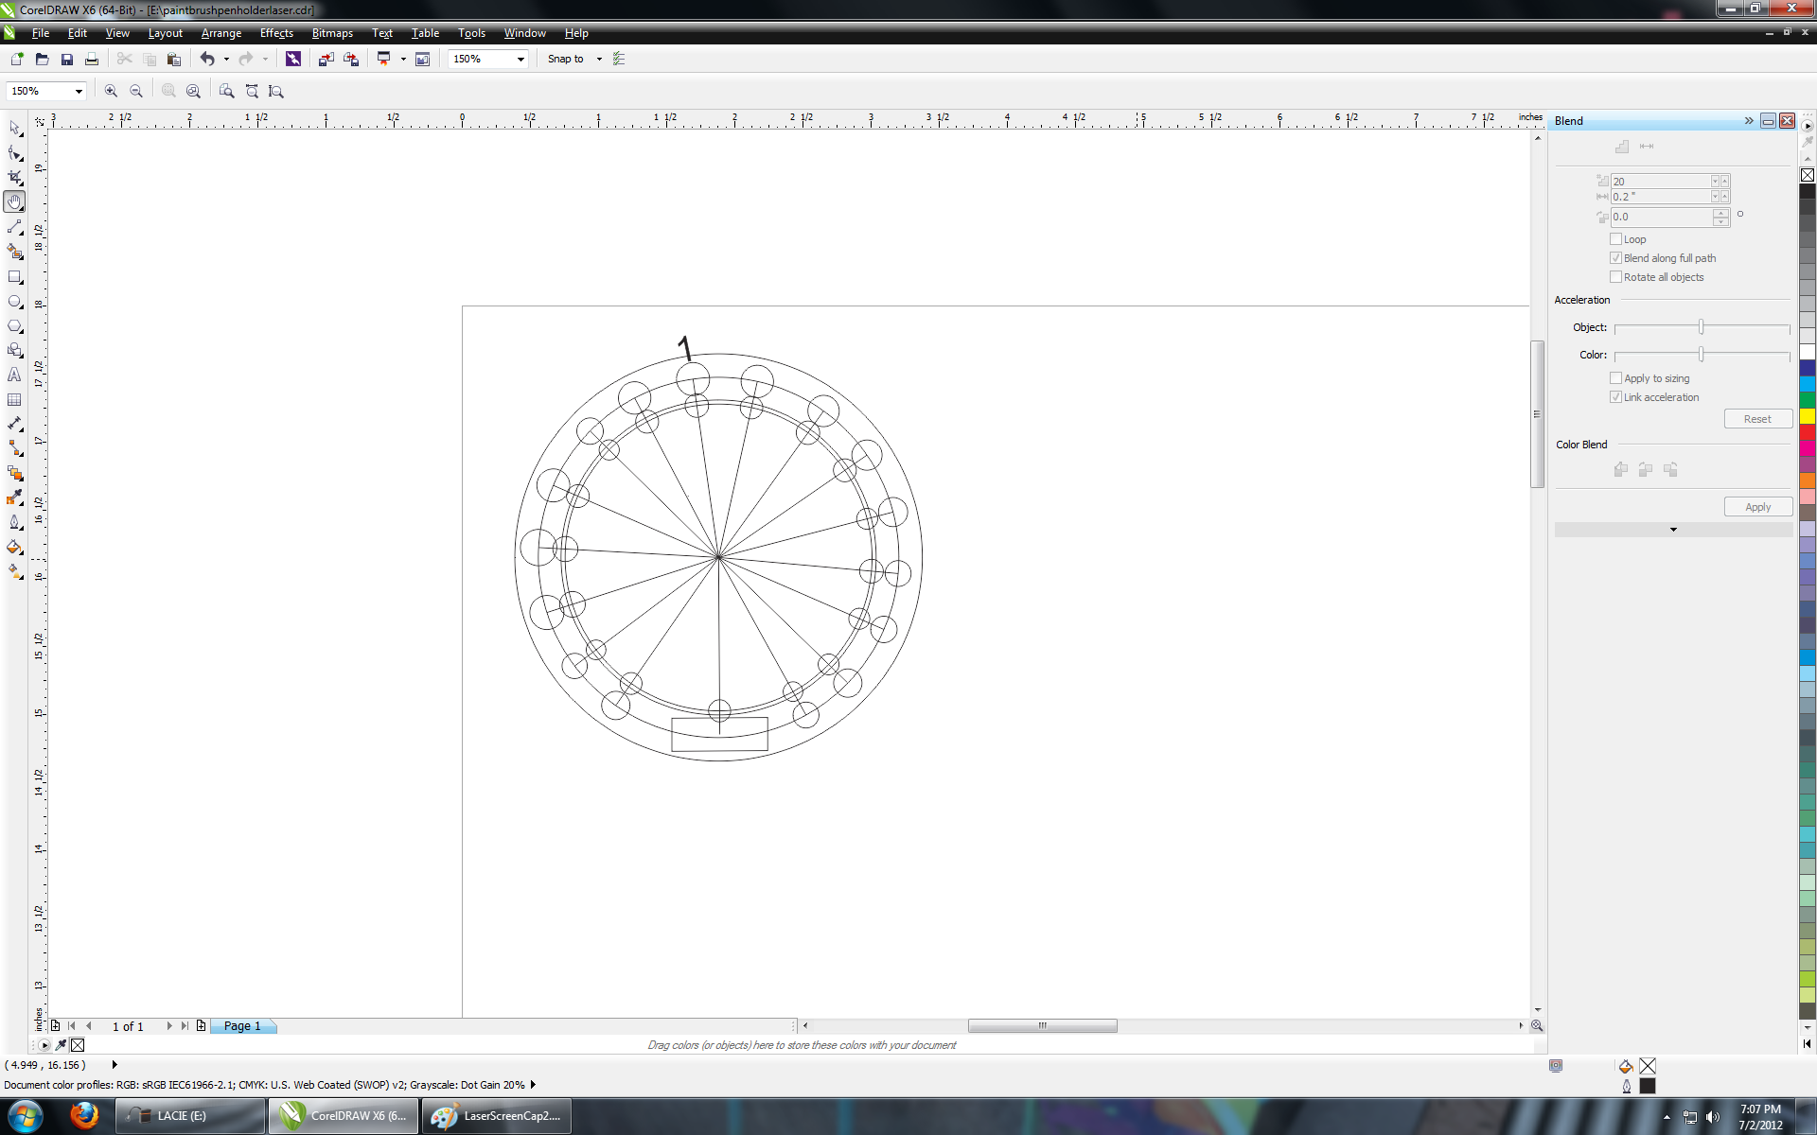Click the Zoom In tool

click(x=111, y=90)
